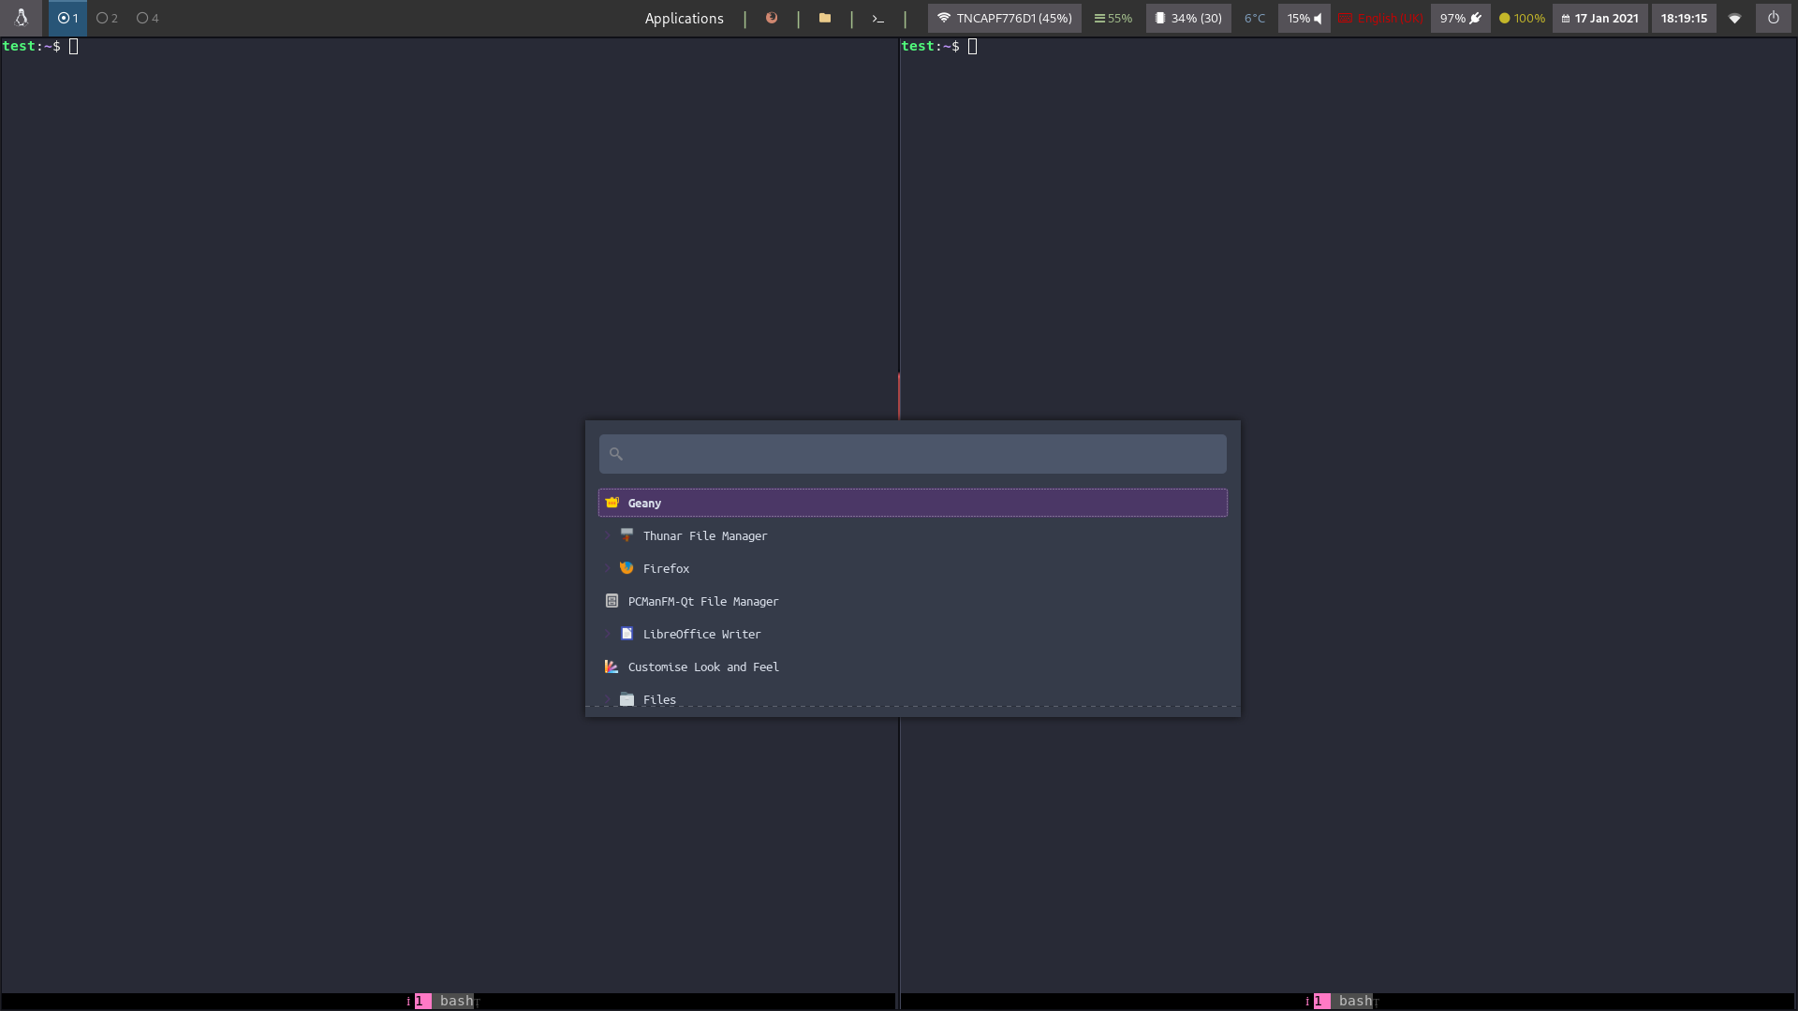This screenshot has width=1798, height=1011.
Task: Click the Customise Look and Feel icon
Action: click(612, 667)
